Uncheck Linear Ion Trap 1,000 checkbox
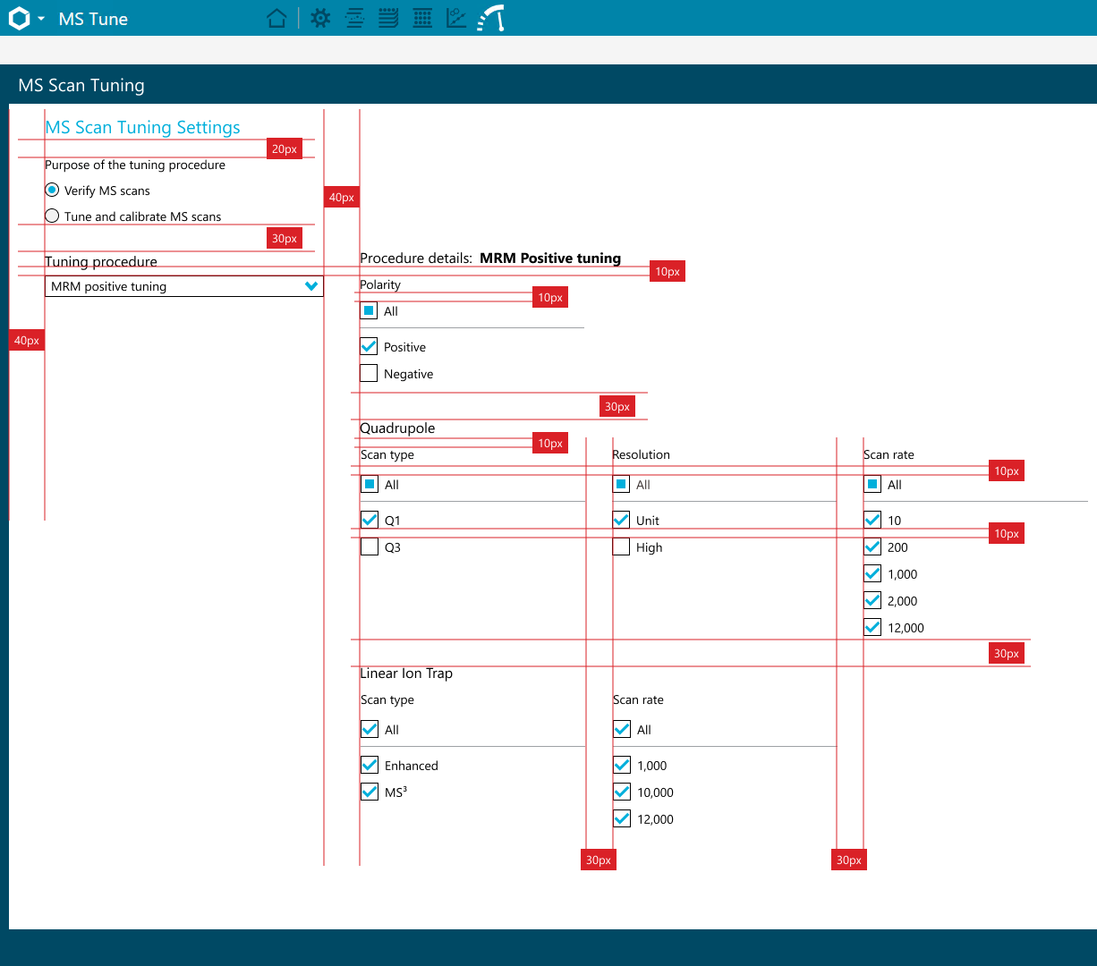The image size is (1097, 966). pos(622,765)
